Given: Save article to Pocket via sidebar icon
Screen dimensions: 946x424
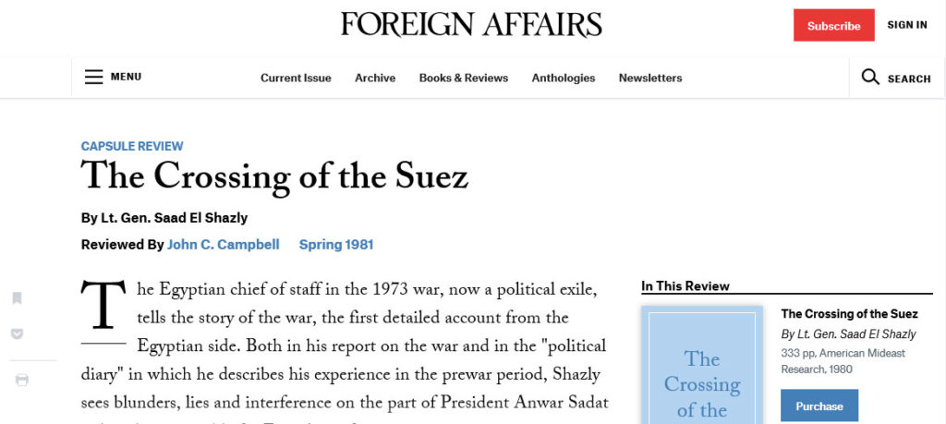Looking at the screenshot, I should [18, 333].
